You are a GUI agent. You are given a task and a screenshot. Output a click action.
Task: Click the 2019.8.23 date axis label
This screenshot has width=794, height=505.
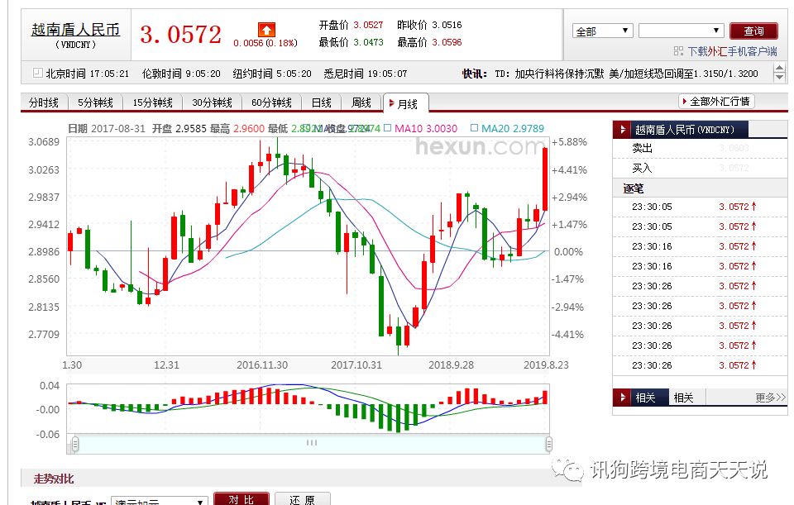[x=546, y=364]
